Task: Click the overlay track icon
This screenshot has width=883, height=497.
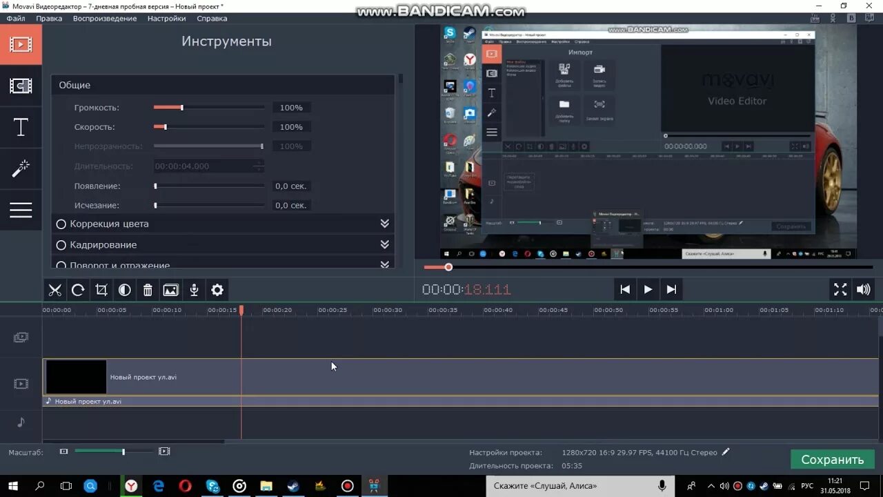Action: coord(21,338)
